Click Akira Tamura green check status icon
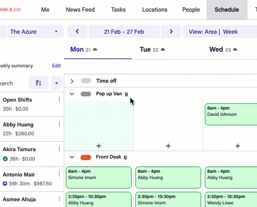 click(x=5, y=159)
